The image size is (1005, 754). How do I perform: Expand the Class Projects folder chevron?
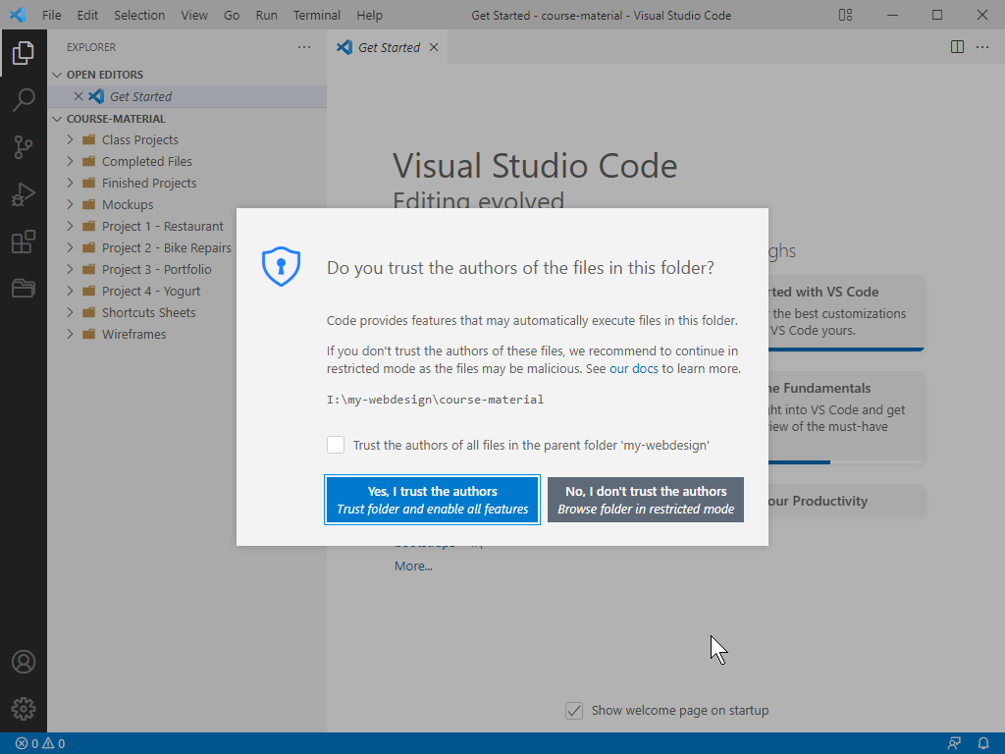pyautogui.click(x=71, y=139)
